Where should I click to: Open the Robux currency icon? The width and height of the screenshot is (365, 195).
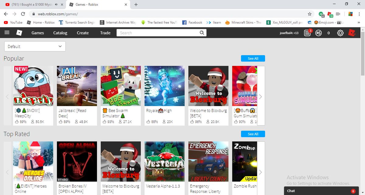[318, 33]
